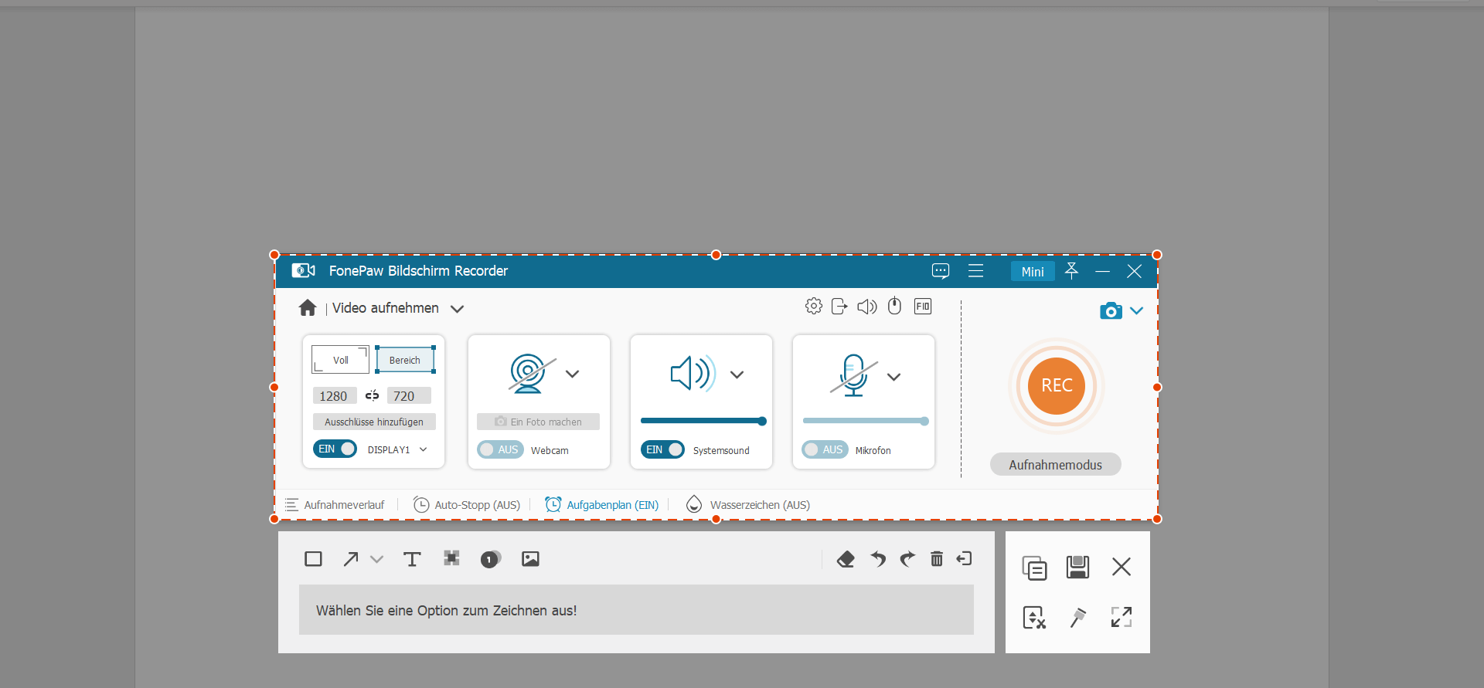
Task: Copy screenshot to clipboard
Action: [x=1034, y=568]
